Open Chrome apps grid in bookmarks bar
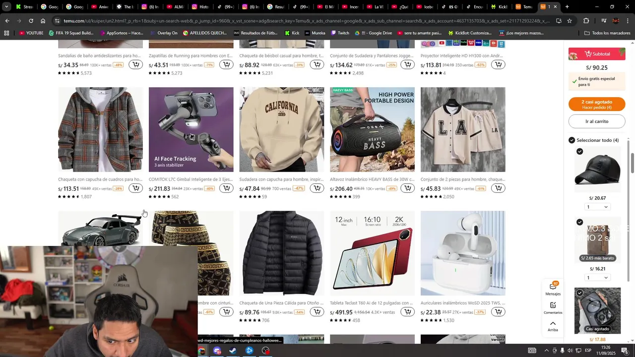Image resolution: width=635 pixels, height=357 pixels. (6, 33)
